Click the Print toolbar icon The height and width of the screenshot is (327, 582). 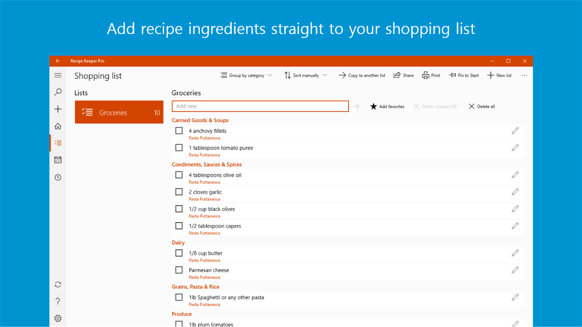(431, 75)
